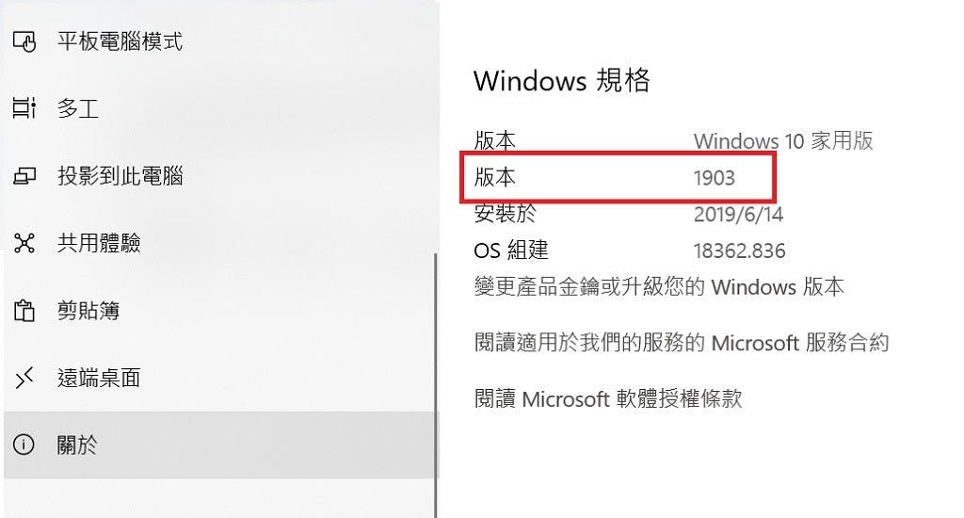The image size is (964, 518).
Task: Open 變更產品金鑰或升級您的 Windows 版本 link
Action: point(659,286)
